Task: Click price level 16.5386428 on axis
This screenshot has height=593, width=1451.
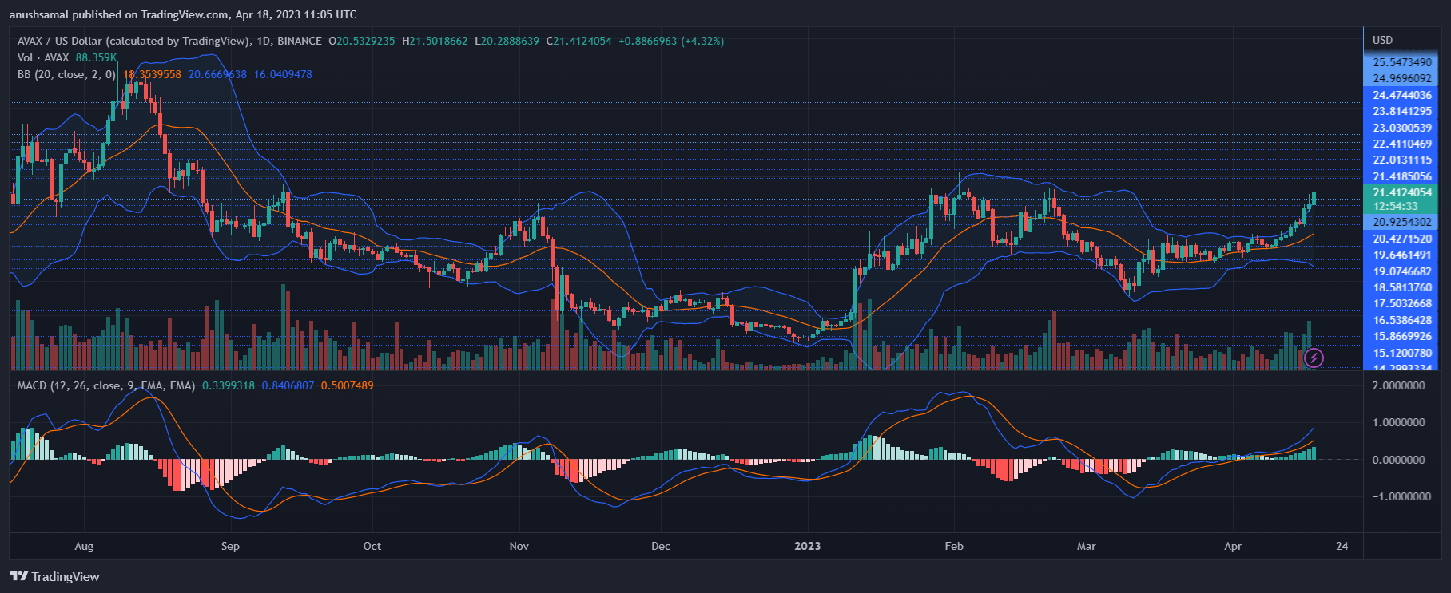Action: pyautogui.click(x=1402, y=320)
